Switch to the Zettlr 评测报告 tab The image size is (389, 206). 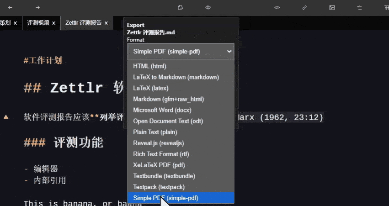coord(84,23)
